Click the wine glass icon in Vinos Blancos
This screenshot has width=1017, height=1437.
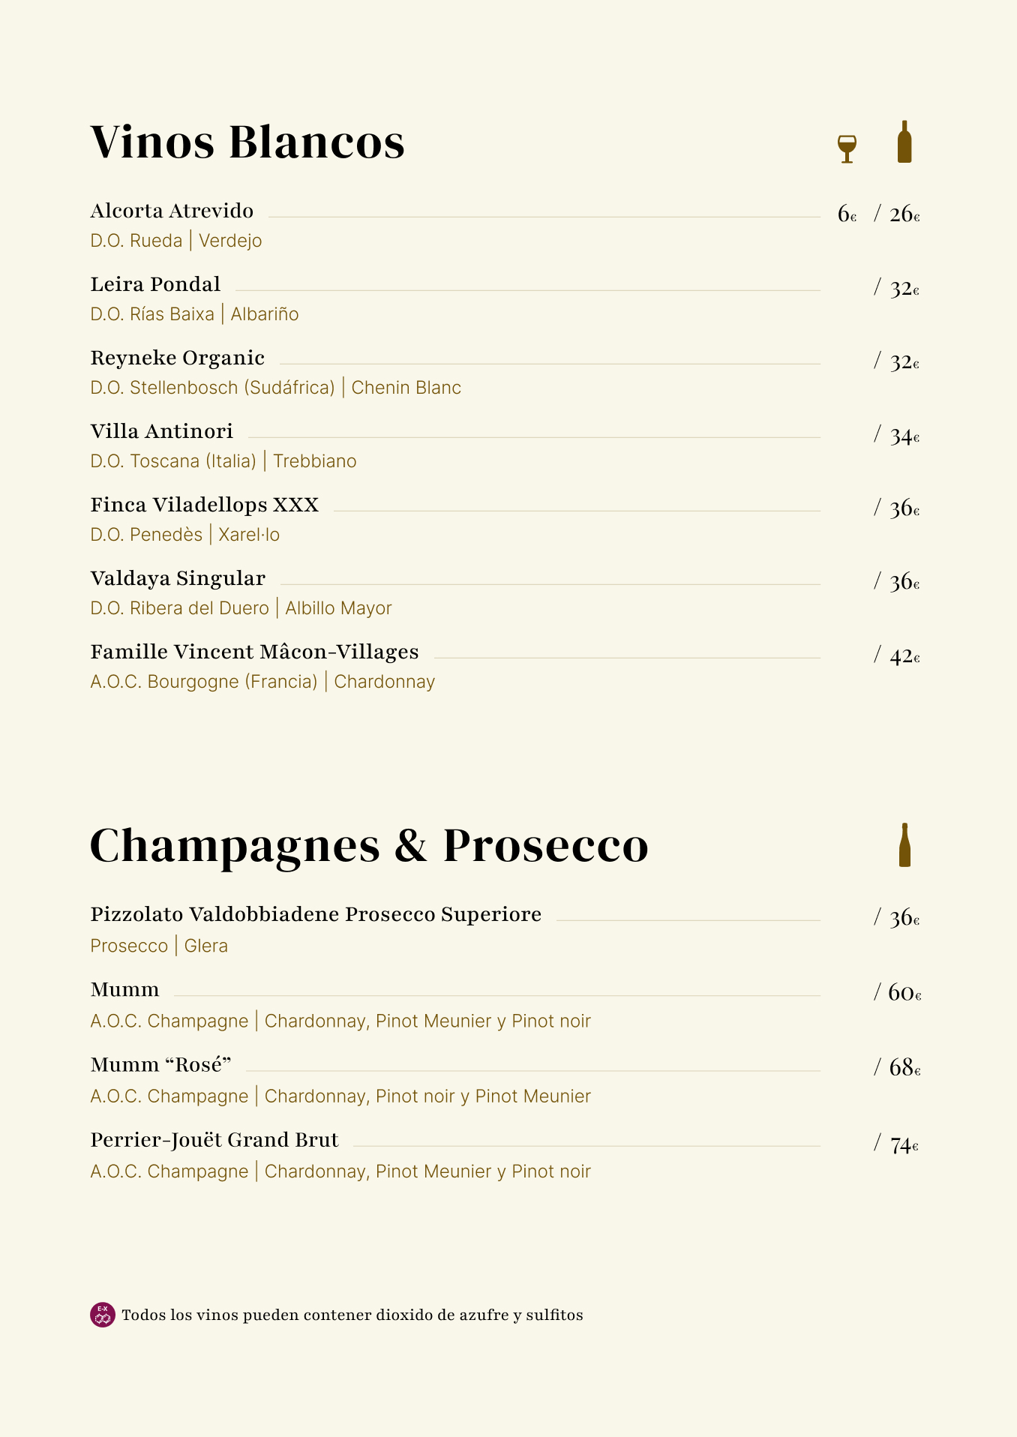pos(847,148)
